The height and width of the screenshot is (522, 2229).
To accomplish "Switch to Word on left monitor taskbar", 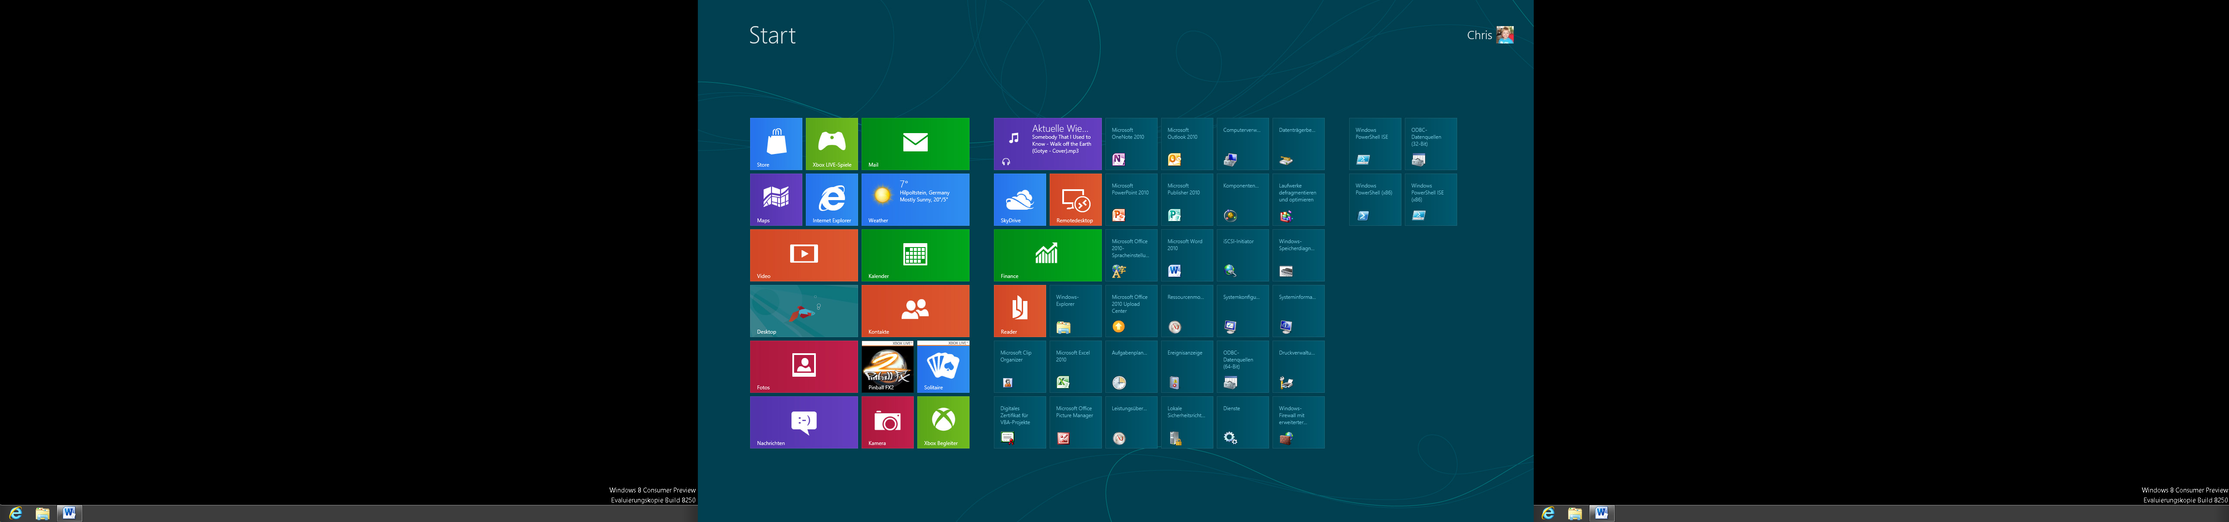I will [x=69, y=513].
